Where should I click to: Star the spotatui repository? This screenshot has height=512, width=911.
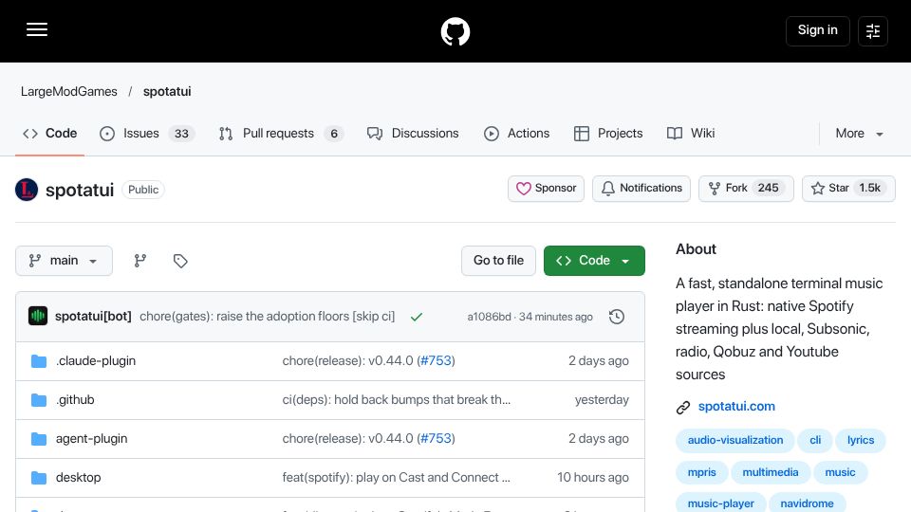[848, 189]
